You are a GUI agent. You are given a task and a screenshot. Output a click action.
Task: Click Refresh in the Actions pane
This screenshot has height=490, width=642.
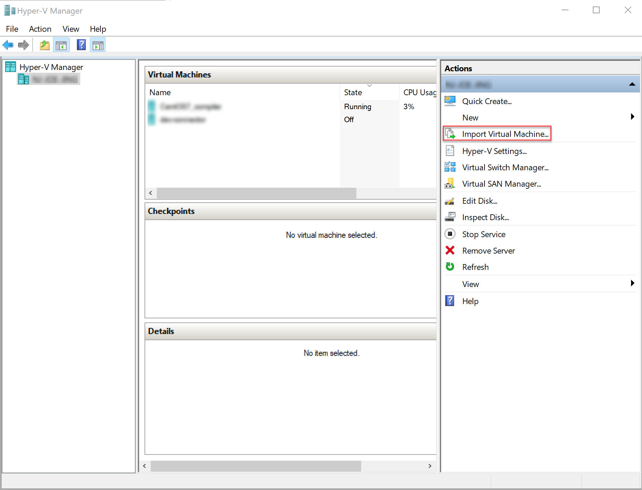(475, 267)
